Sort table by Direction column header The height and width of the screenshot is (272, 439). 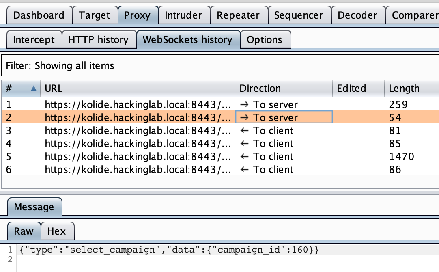pyautogui.click(x=283, y=88)
